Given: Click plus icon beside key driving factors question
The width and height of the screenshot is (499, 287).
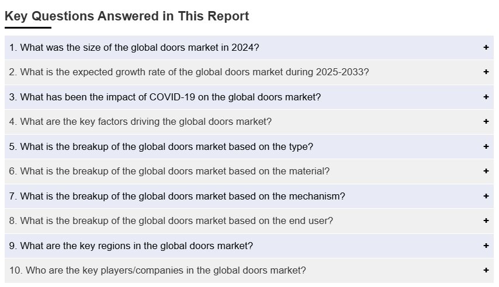Looking at the screenshot, I should coord(486,122).
